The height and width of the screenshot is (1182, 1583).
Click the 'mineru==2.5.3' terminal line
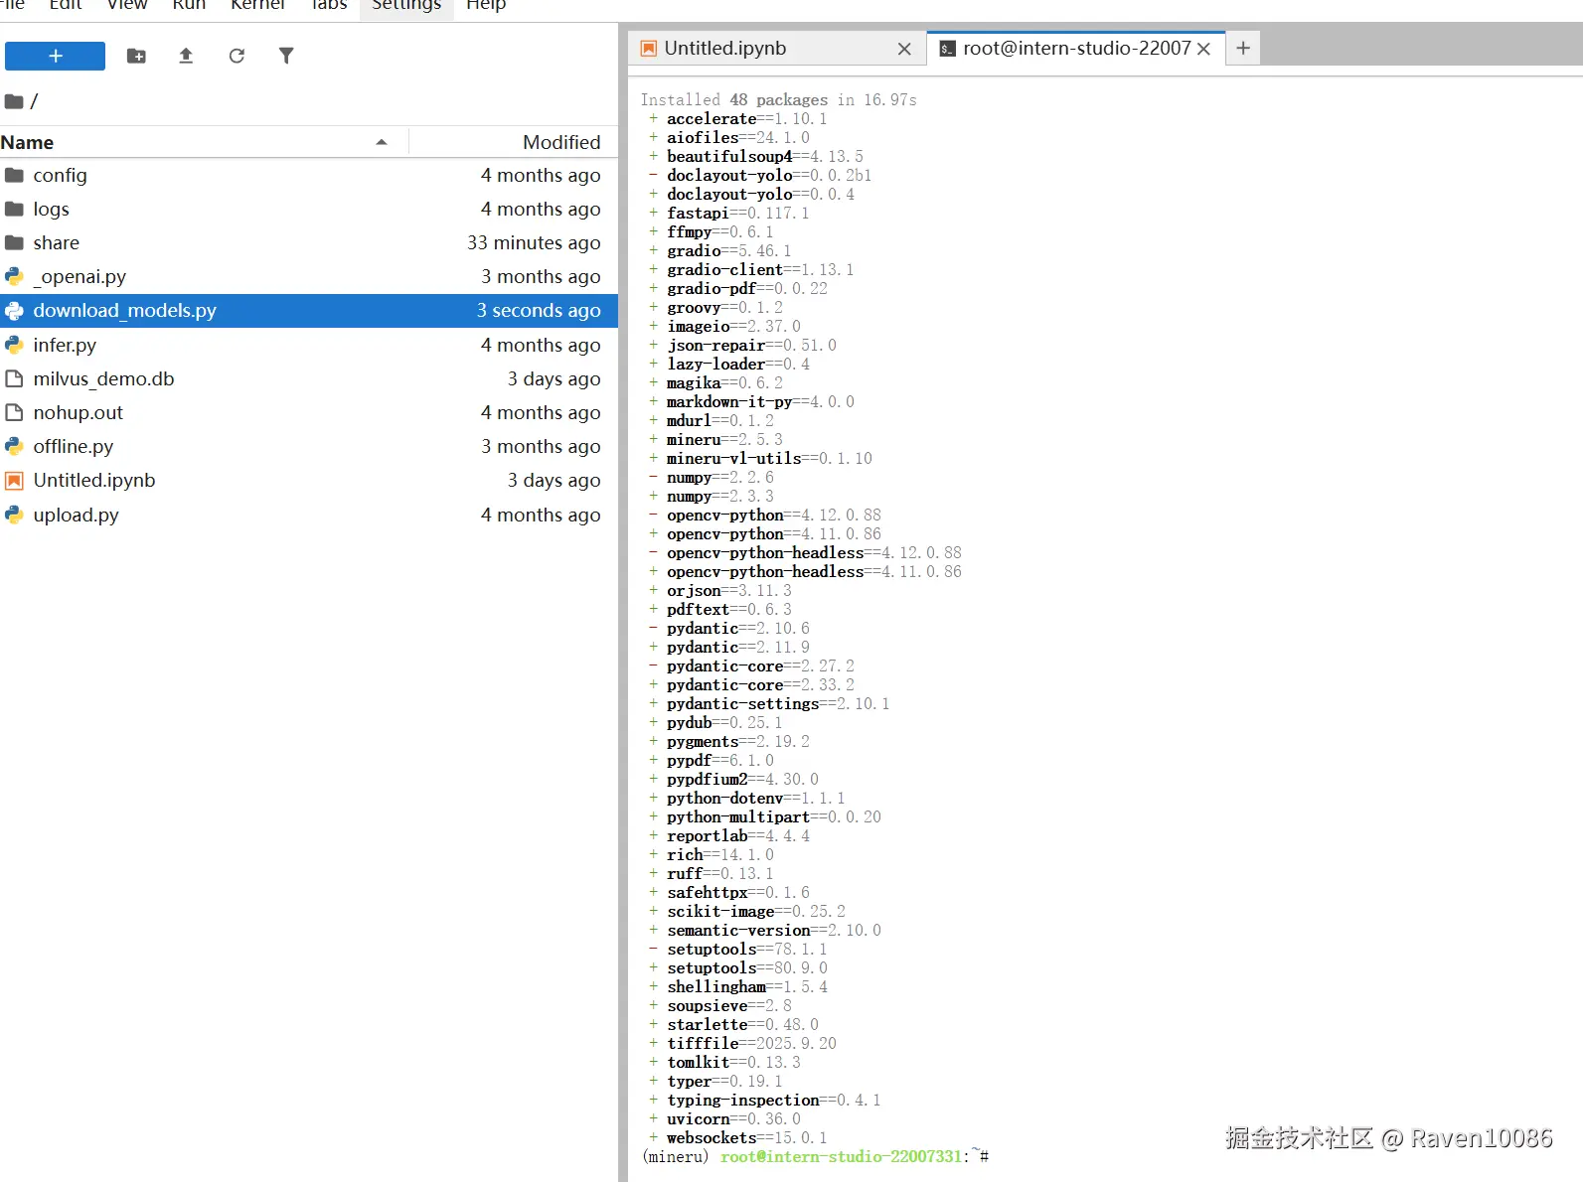[x=715, y=440]
